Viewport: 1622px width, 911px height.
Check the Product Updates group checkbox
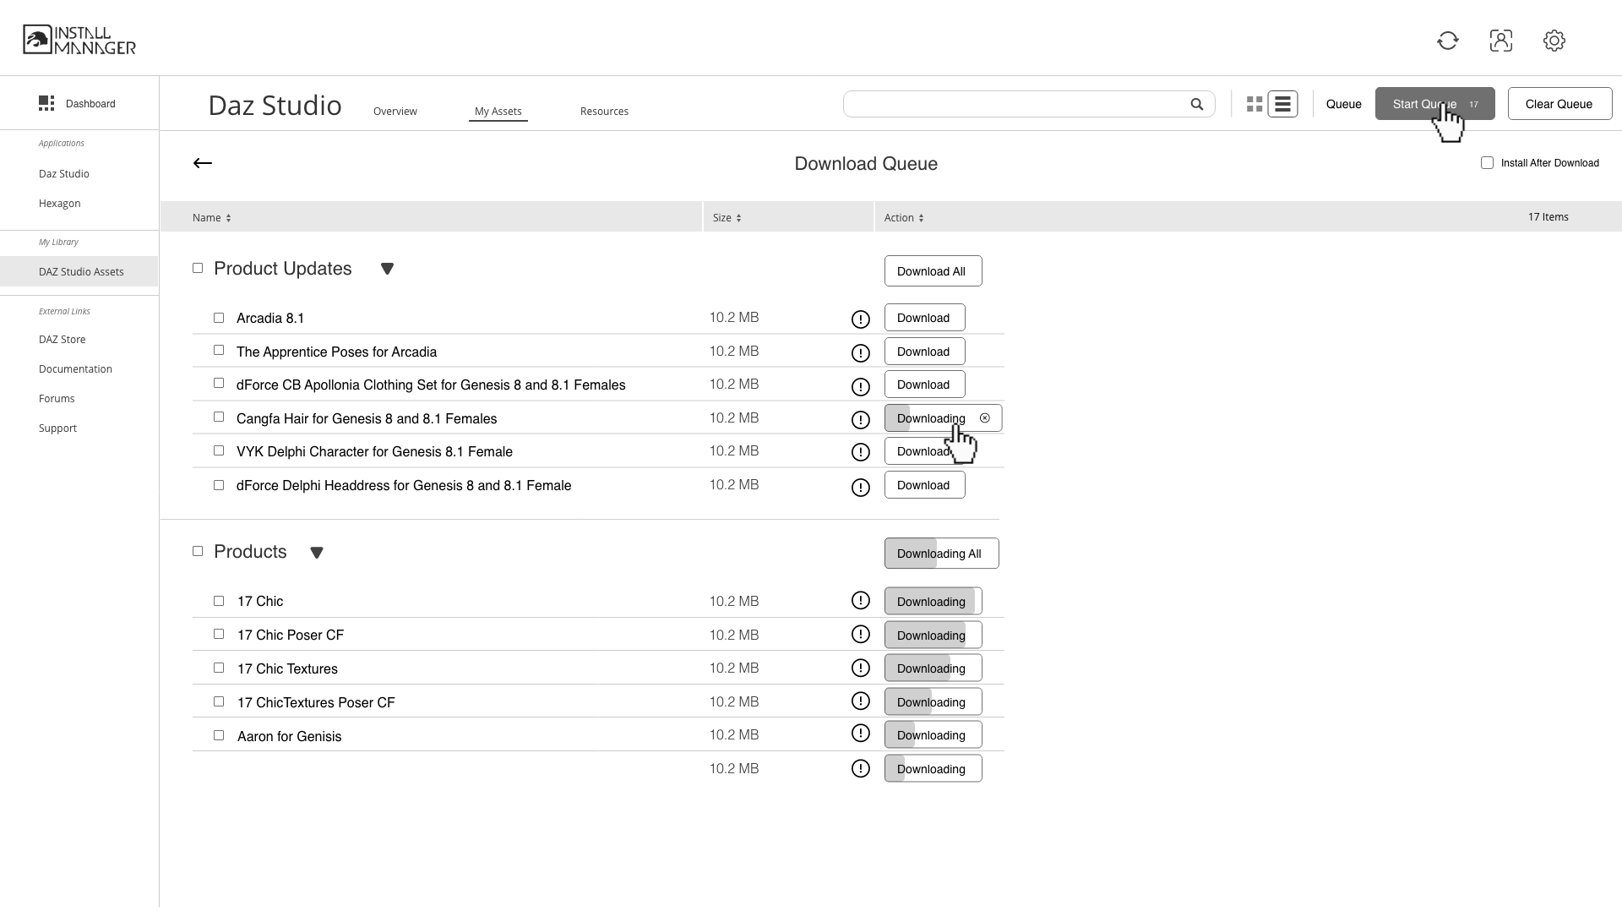click(x=198, y=268)
